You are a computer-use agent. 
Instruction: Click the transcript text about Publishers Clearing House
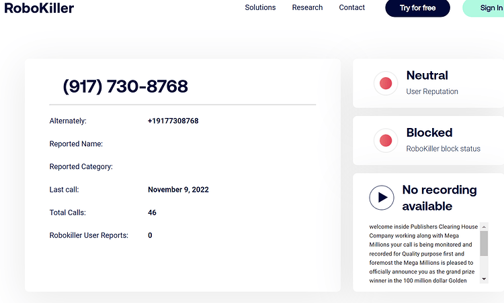pos(423,253)
